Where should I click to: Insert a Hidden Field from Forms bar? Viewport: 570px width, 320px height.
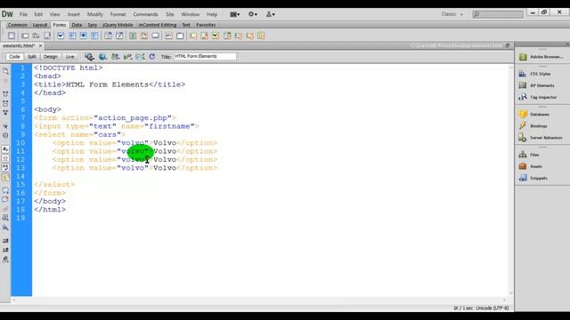click(x=36, y=36)
